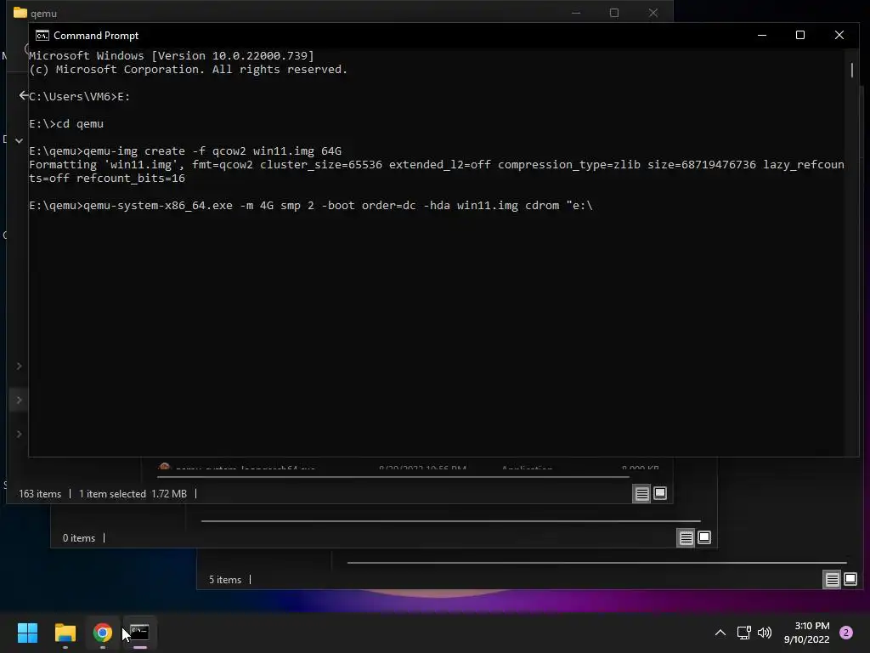Viewport: 870px width, 653px height.
Task: Switch to large icons view in 163 items window
Action: (659, 493)
